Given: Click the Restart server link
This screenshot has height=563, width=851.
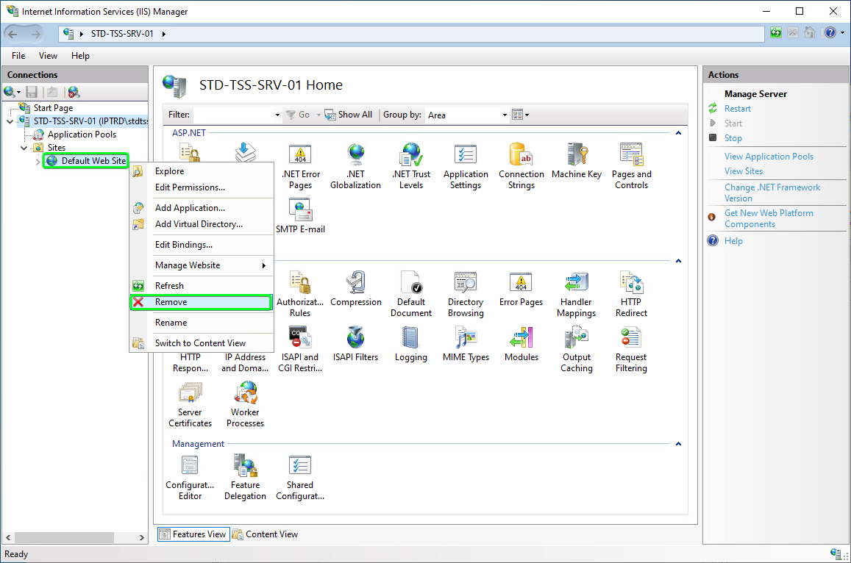Looking at the screenshot, I should coord(738,109).
